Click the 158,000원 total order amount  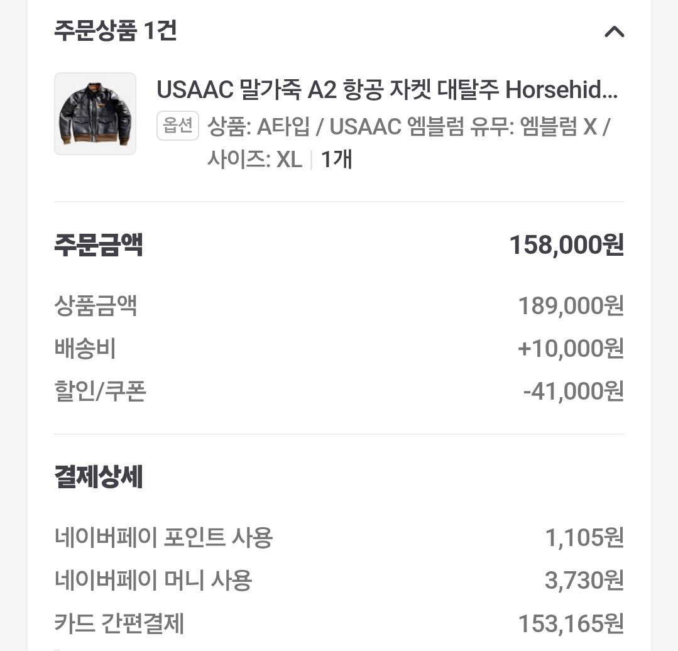tap(566, 245)
